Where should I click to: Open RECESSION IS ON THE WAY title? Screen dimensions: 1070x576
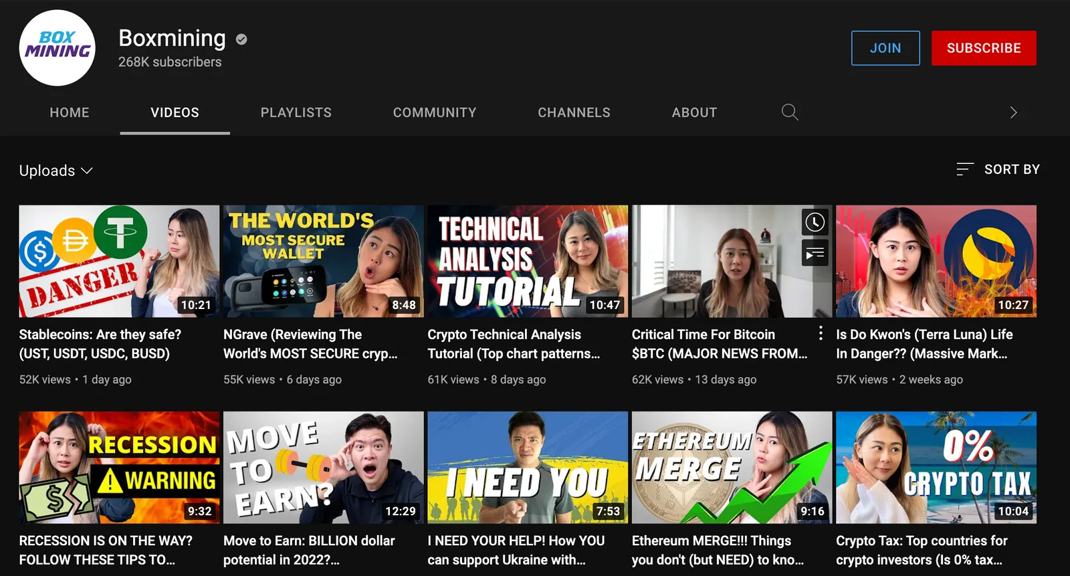[106, 550]
